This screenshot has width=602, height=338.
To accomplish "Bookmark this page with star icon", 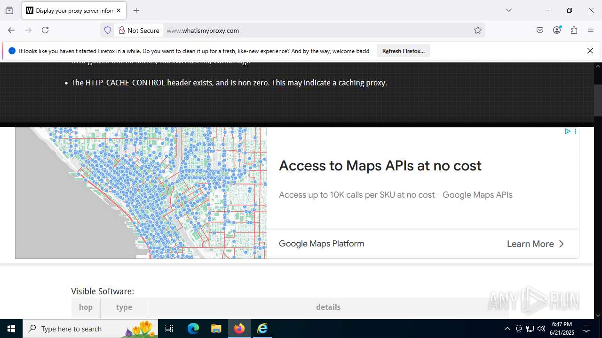I will click(x=478, y=30).
